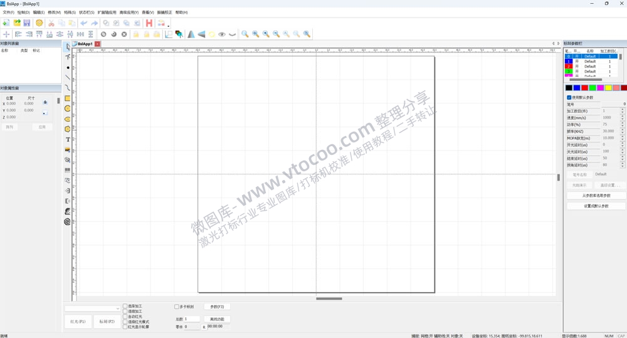This screenshot has height=338, width=627.
Task: Open the 修改(M) menu
Action: [x=55, y=13]
